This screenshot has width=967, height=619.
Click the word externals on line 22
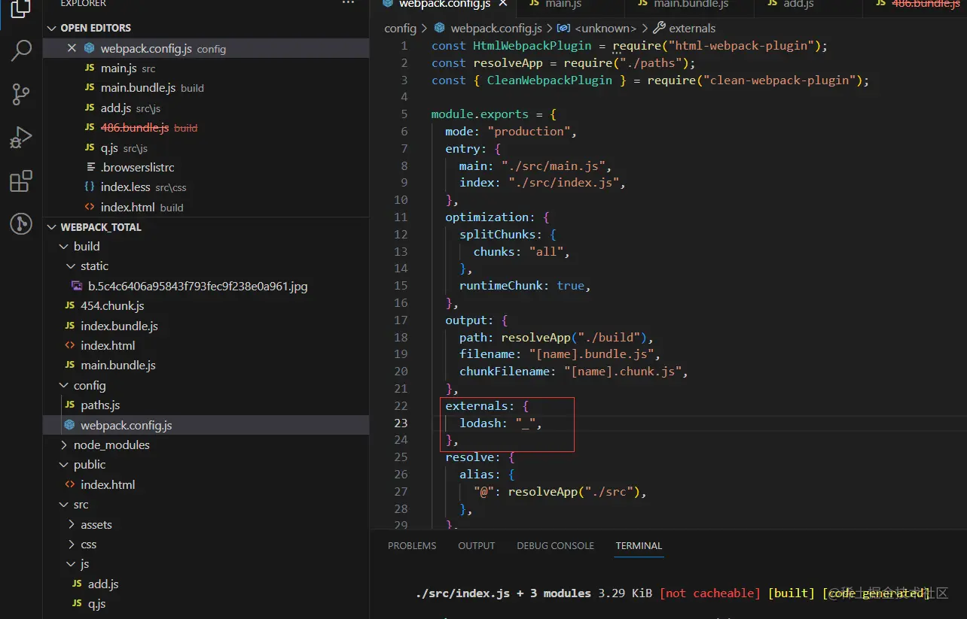pyautogui.click(x=477, y=405)
